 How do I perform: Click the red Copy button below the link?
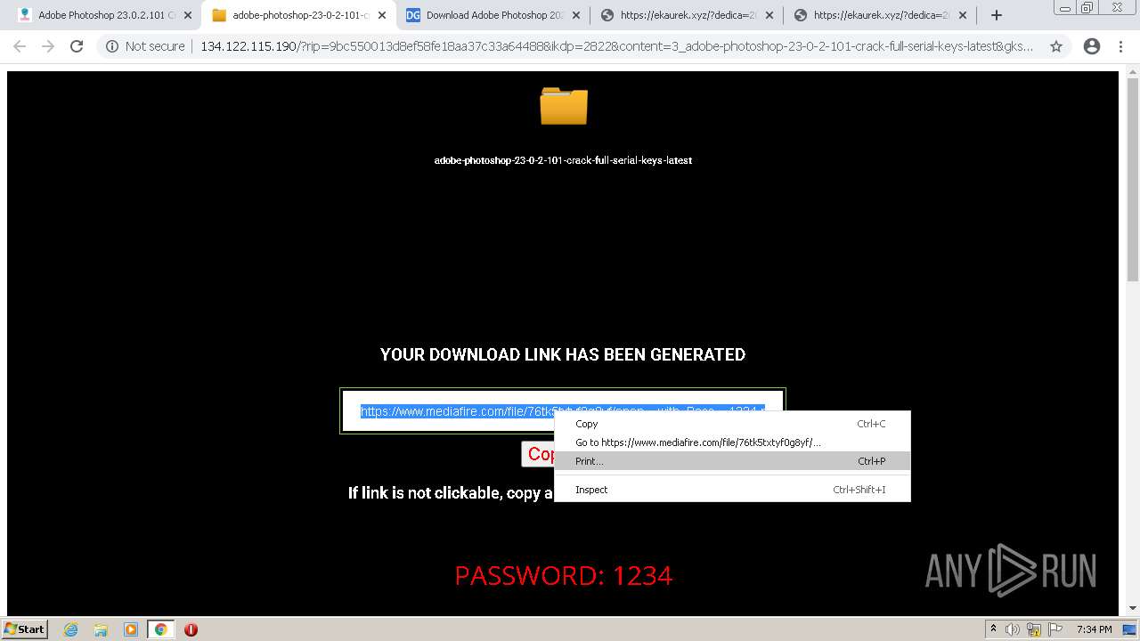point(538,454)
